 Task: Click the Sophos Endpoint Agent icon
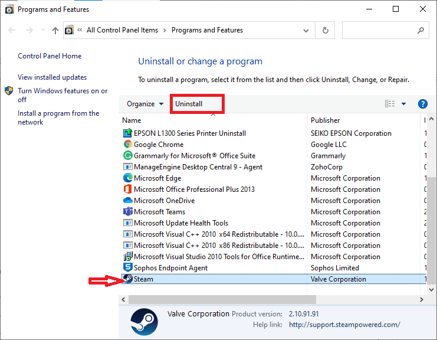(x=128, y=268)
